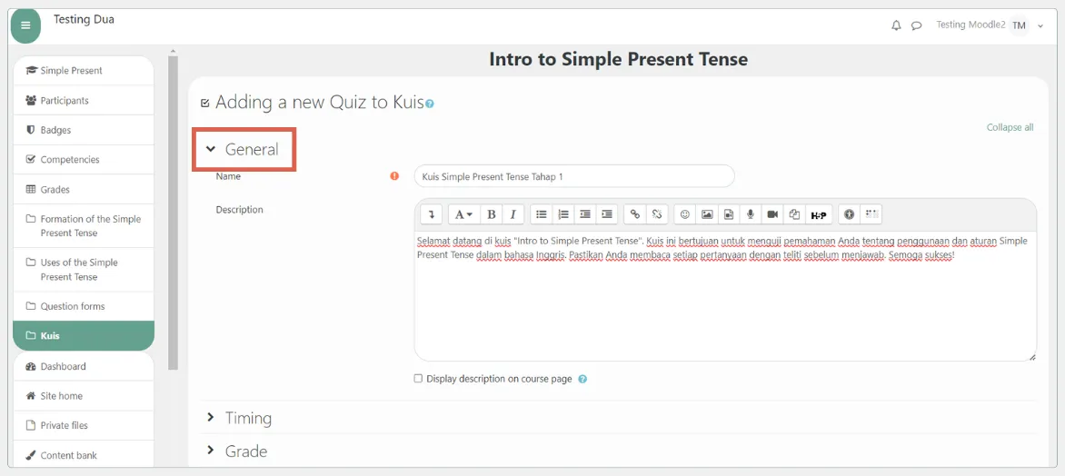Open Participants in the sidebar
Screen dimensions: 1065x476
(84, 101)
